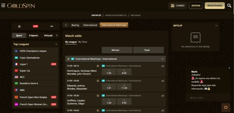Go back with the left chevron

coord(66,25)
